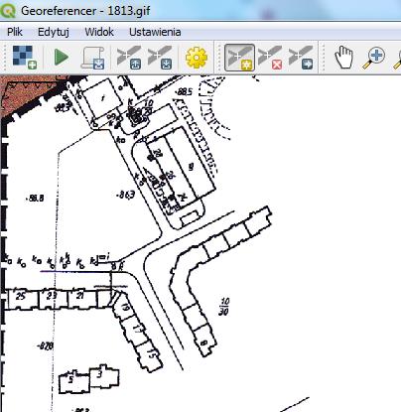Select the Zoom In magnifier
The width and height of the screenshot is (401, 412).
(373, 58)
